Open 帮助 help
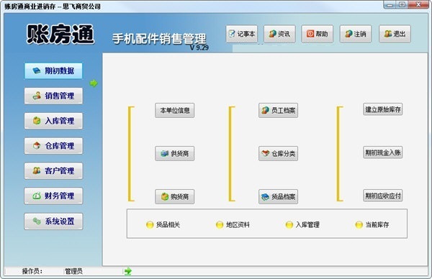Viewport: 432px width, 279px height. 317,34
